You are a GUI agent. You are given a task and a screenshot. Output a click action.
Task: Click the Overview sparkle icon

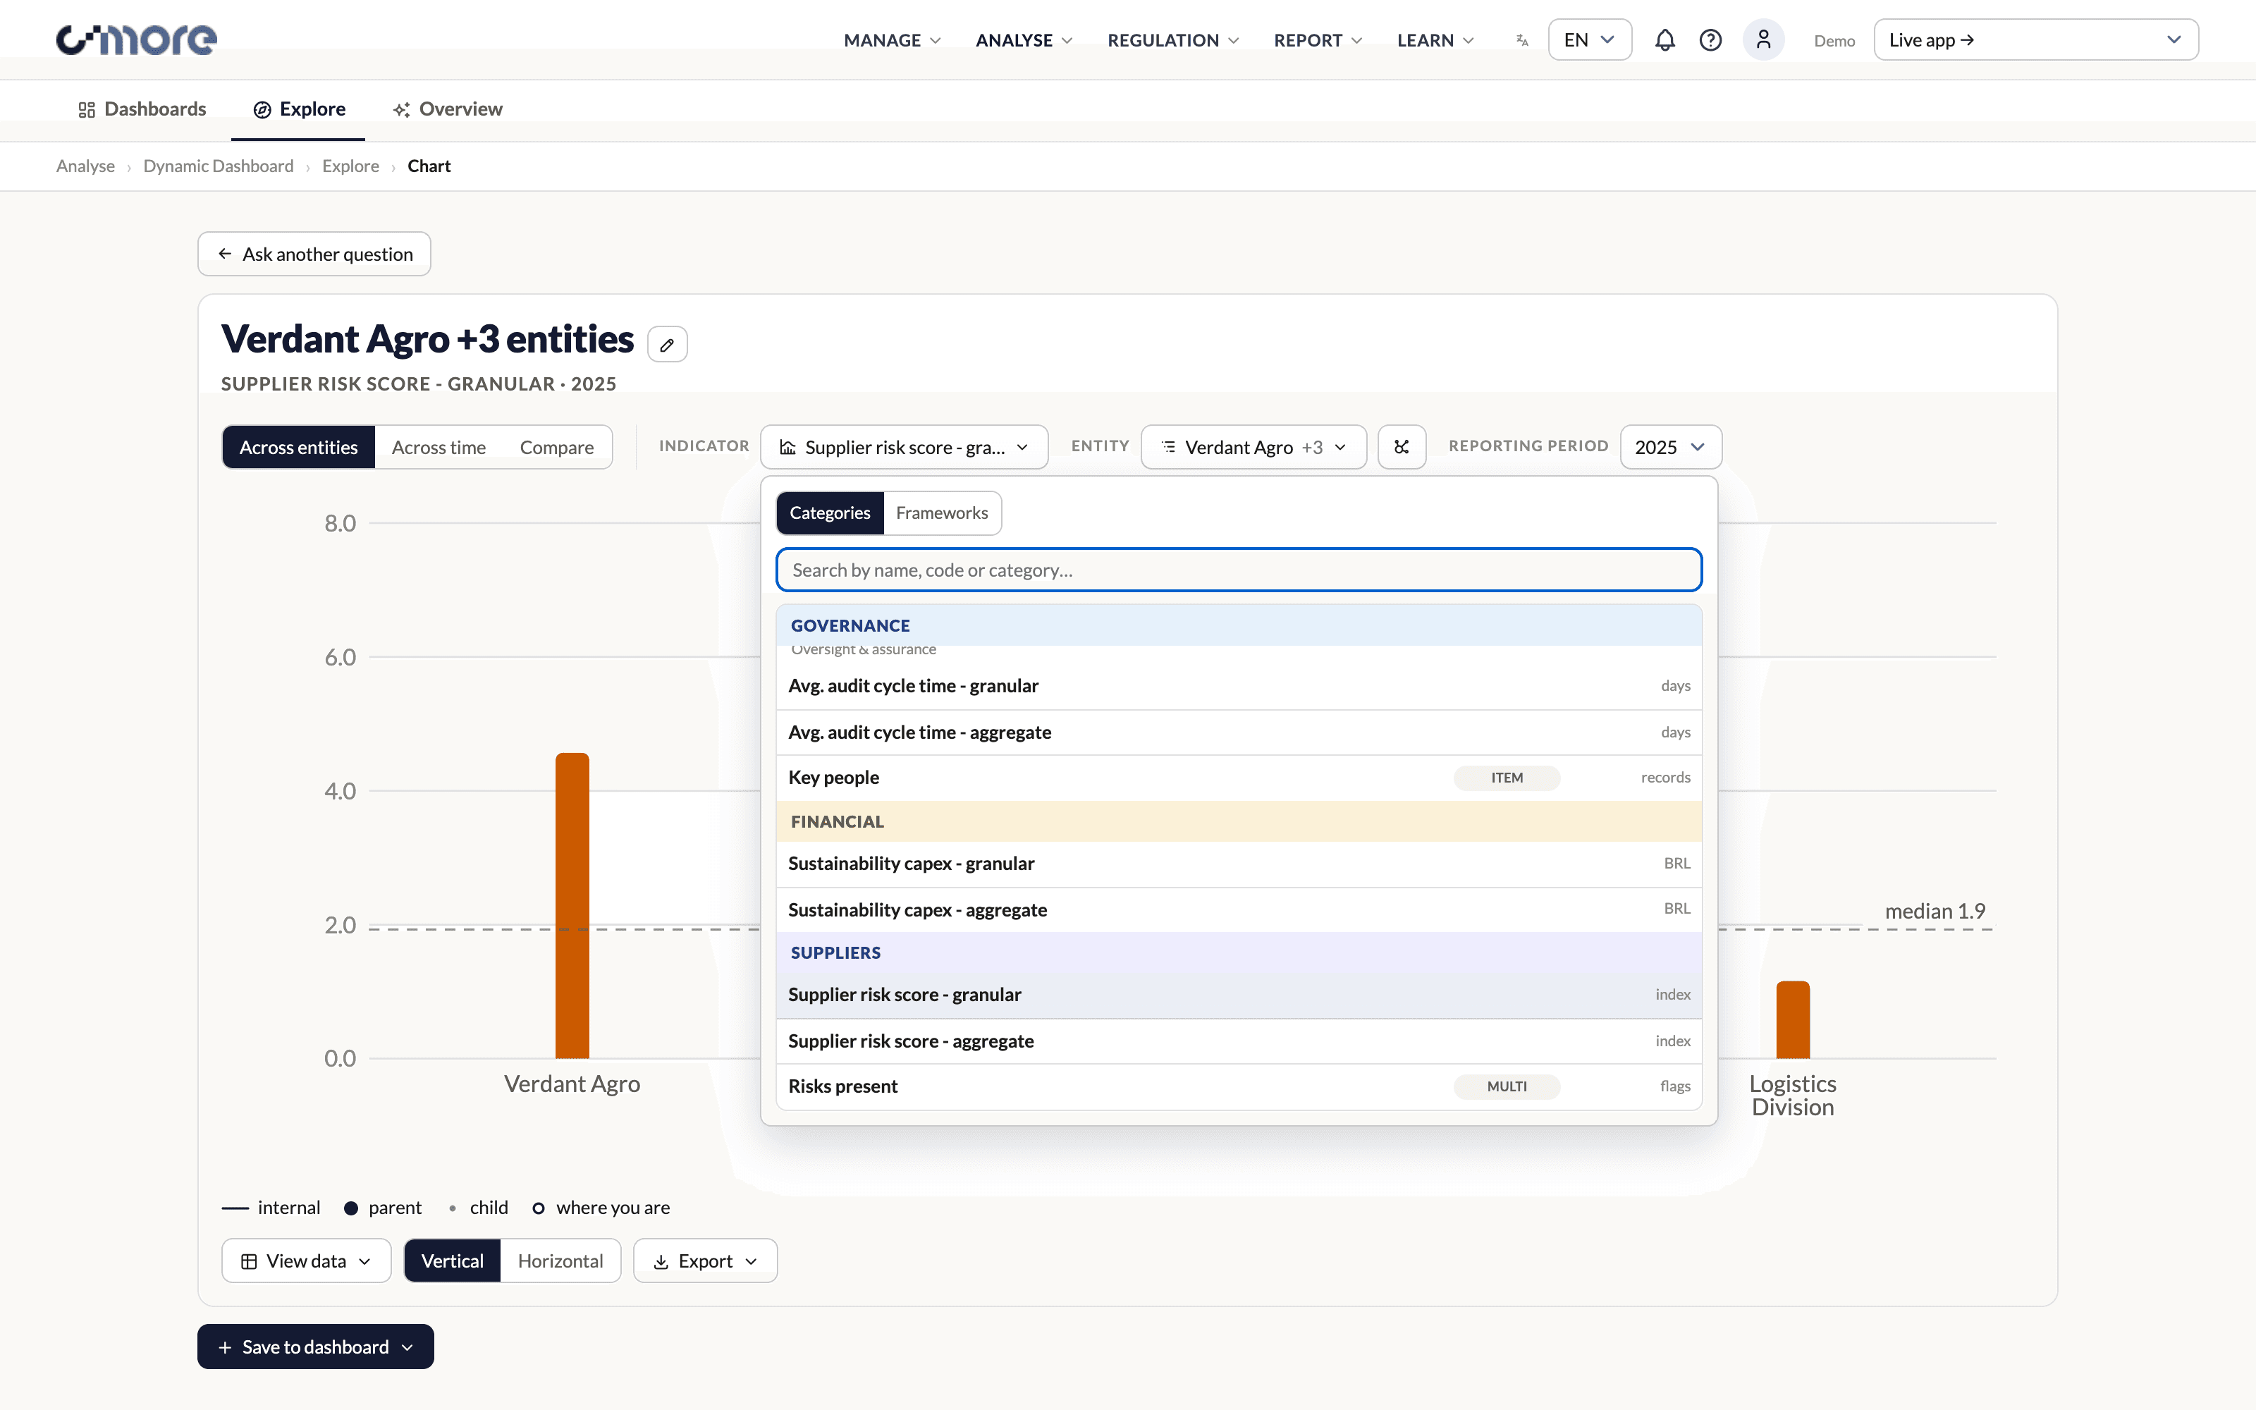coord(402,110)
